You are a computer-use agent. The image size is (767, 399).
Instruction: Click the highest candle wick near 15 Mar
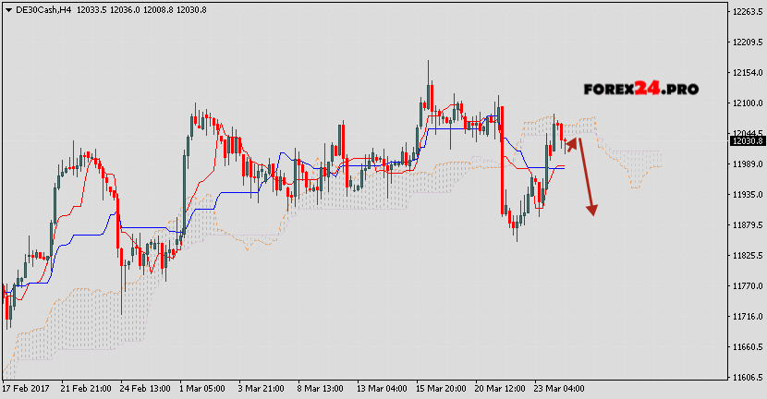(x=428, y=69)
